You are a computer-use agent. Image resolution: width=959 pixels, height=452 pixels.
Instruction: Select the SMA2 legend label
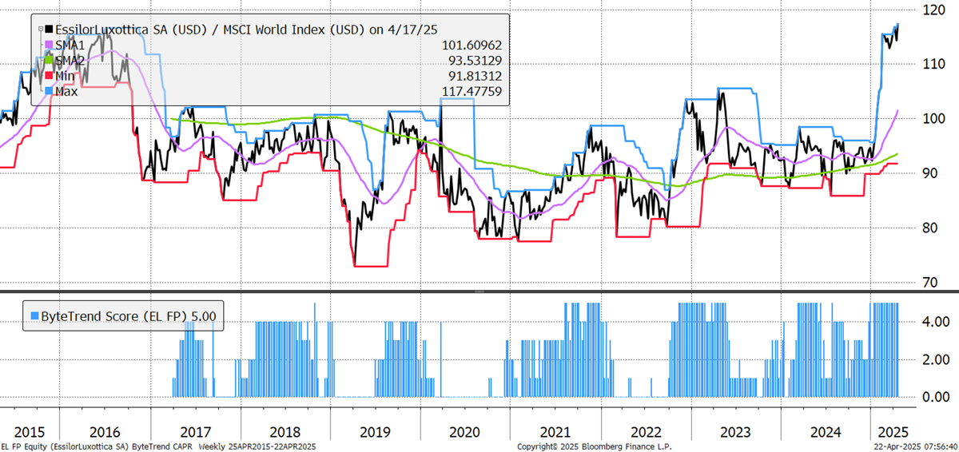pos(70,61)
